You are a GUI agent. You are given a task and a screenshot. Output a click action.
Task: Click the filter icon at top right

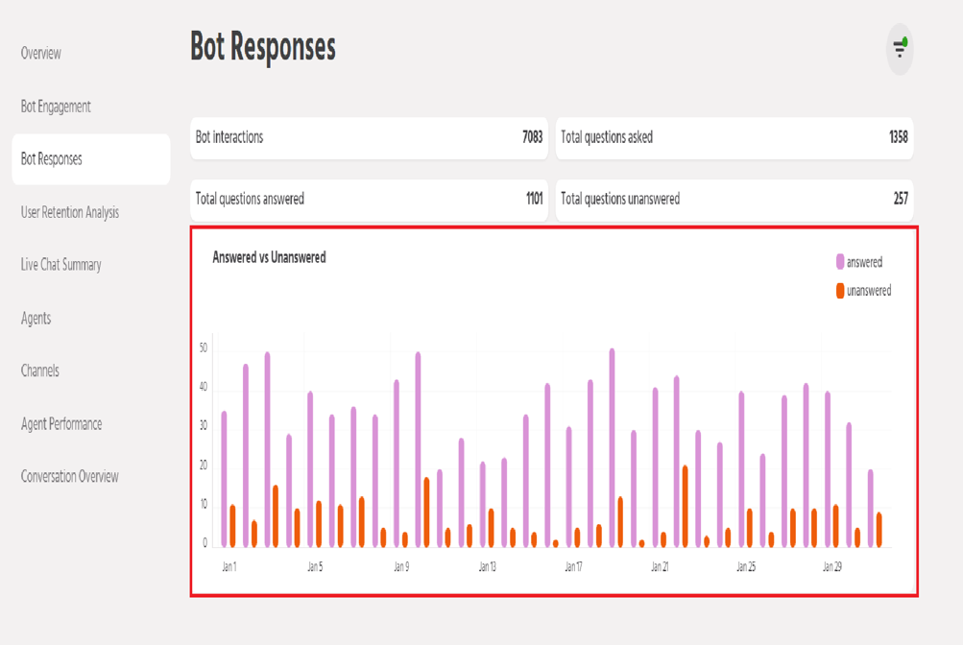900,48
